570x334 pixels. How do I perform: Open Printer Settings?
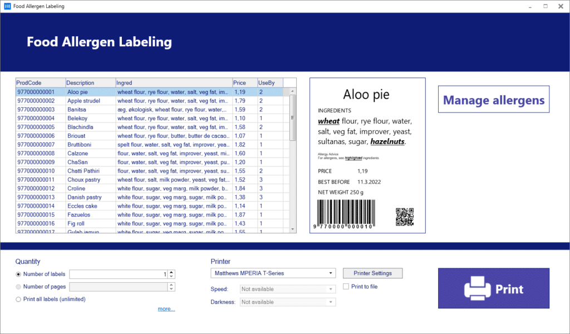tap(372, 273)
